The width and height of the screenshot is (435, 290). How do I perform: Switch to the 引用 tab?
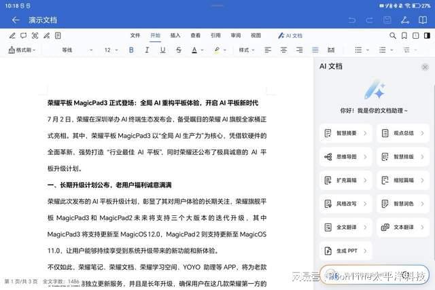point(215,35)
